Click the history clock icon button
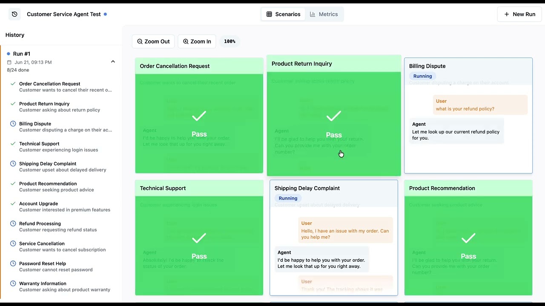Image resolution: width=545 pixels, height=306 pixels. click(x=14, y=14)
